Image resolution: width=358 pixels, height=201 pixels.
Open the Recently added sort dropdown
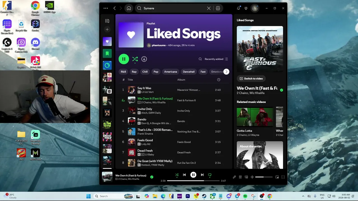tap(216, 59)
